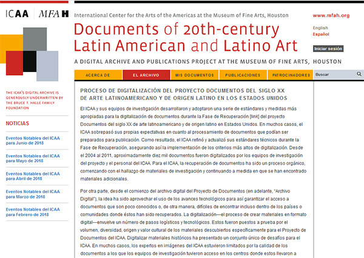Click the search magnifier icon

click(x=359, y=74)
